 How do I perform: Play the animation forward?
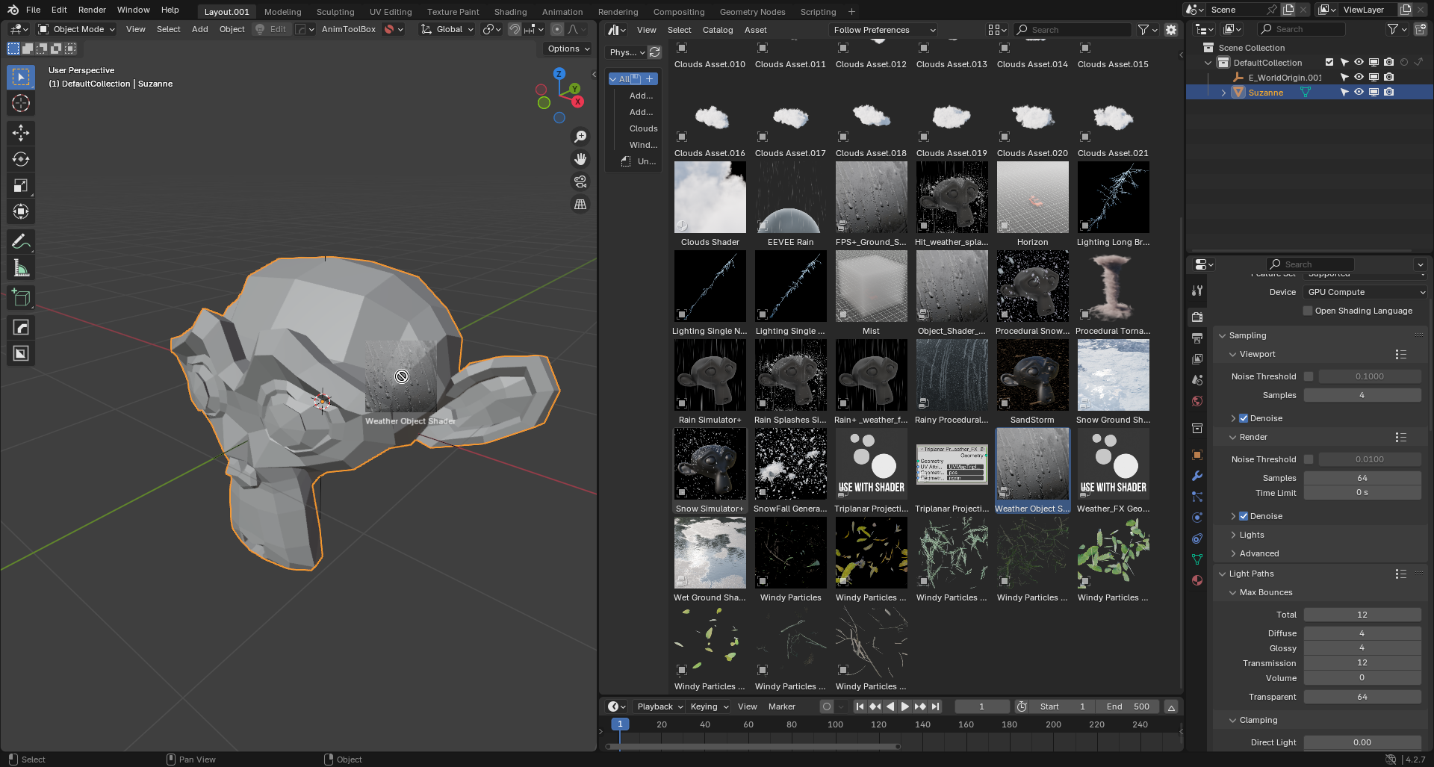coord(904,707)
